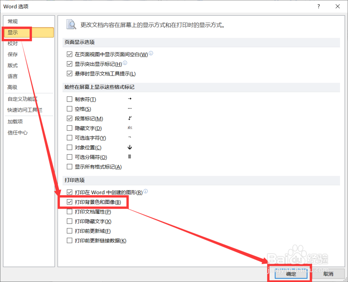Click the hidden text abc symbol

(x=130, y=128)
